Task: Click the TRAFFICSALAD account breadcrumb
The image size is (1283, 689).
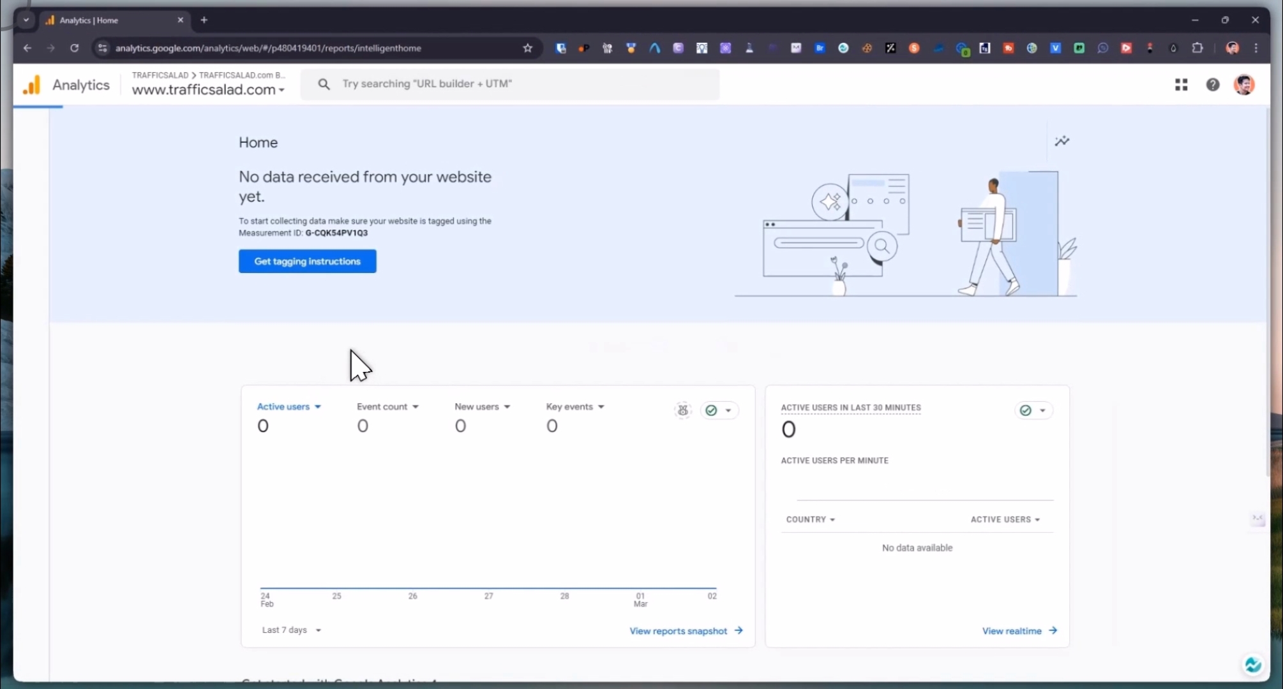Action: tap(160, 75)
